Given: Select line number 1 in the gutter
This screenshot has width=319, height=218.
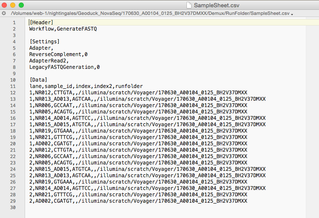Looking at the screenshot, I should coord(14,23).
